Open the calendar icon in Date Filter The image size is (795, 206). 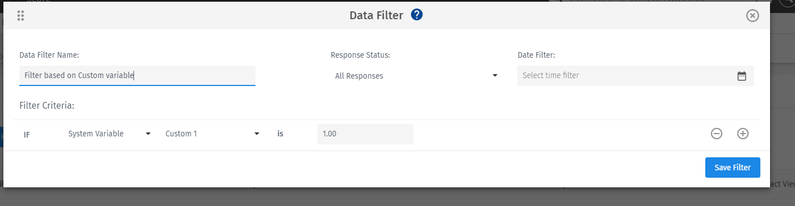(741, 76)
